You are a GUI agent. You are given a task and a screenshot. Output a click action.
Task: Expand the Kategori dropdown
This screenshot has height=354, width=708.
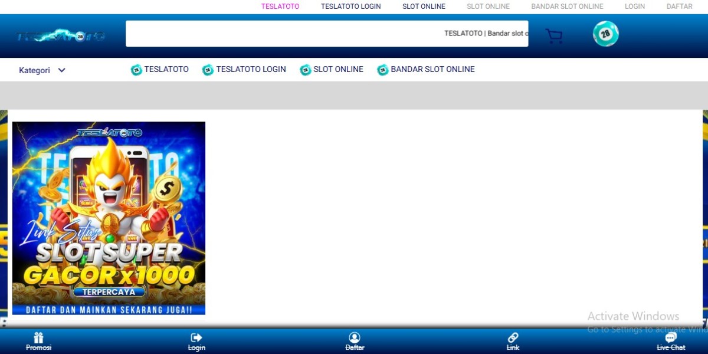42,70
